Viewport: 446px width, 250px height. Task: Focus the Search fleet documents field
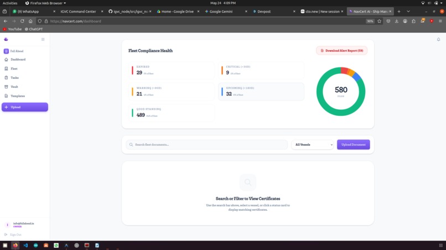207,145
